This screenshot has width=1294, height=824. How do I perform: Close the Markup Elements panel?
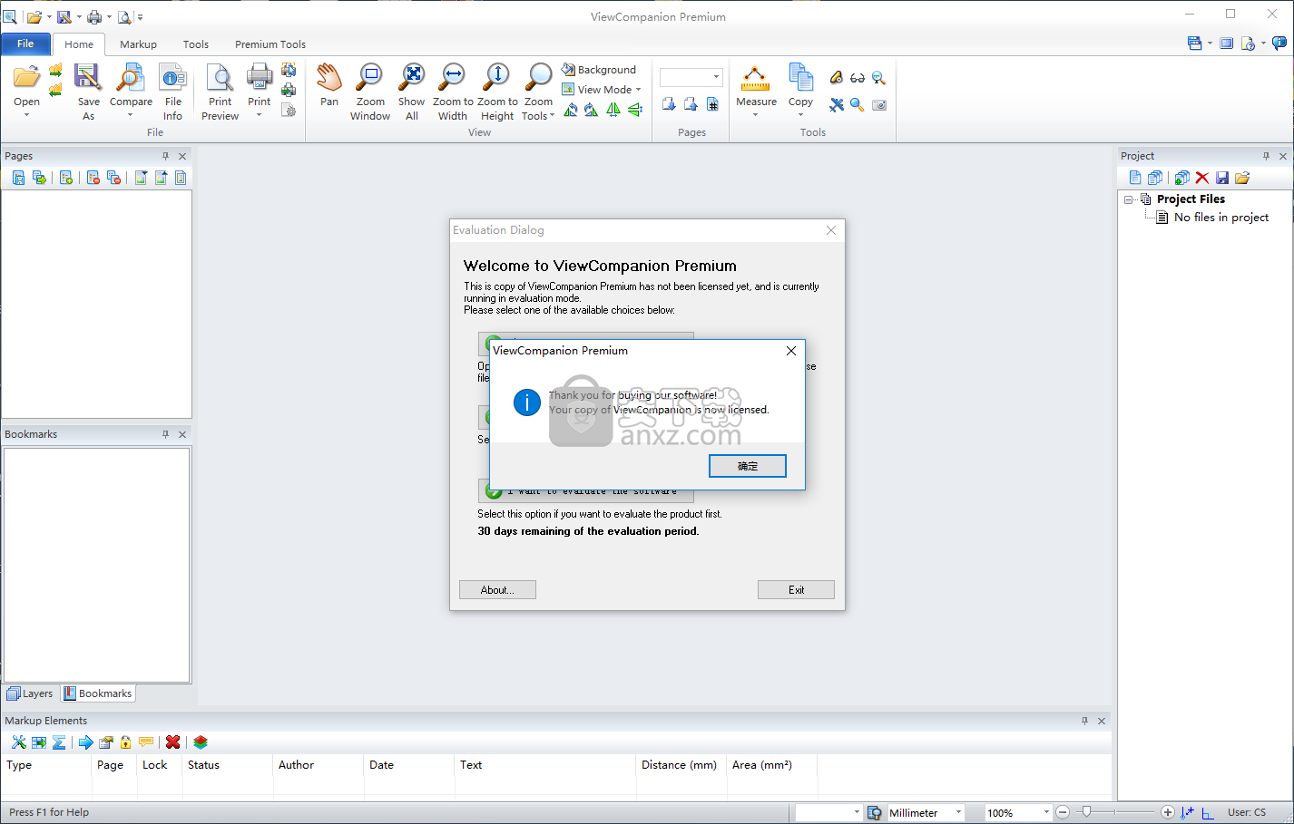[x=1102, y=721]
